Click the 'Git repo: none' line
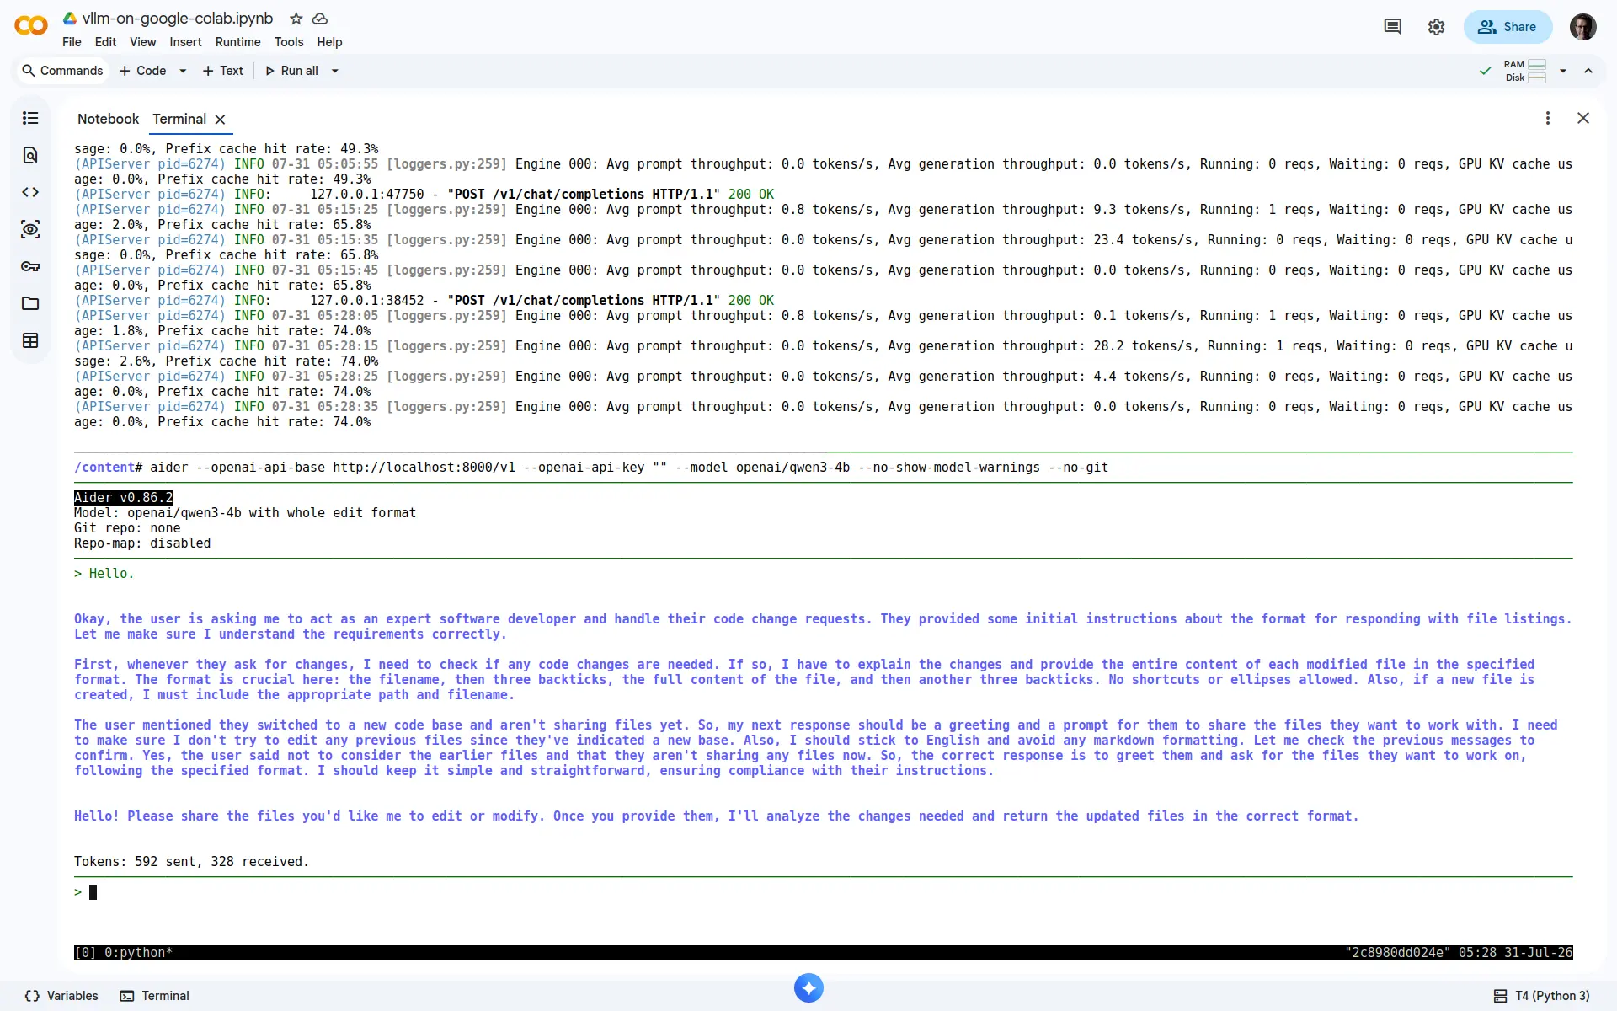Viewport: 1617px width, 1011px height. [127, 528]
